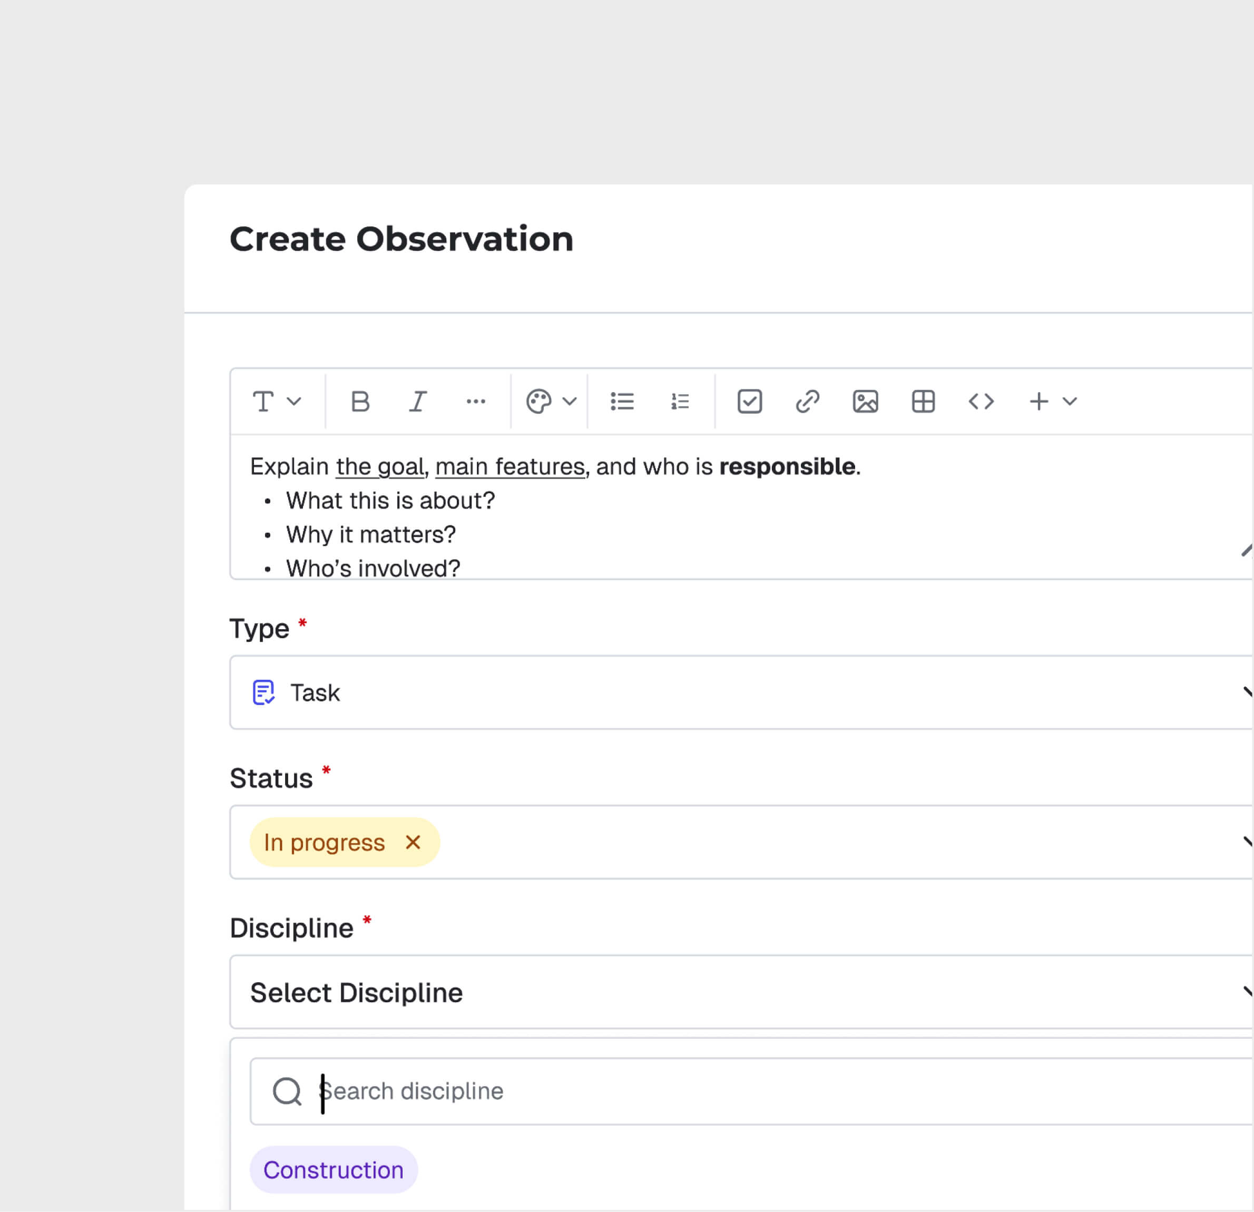Screen dimensions: 1254x1212
Task: Insert a bulleted list
Action: point(621,401)
